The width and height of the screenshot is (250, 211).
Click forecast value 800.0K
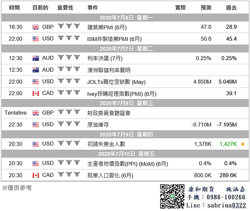(203, 175)
